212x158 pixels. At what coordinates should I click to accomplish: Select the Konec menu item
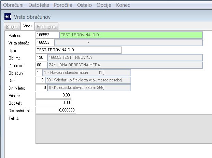[x=123, y=5]
